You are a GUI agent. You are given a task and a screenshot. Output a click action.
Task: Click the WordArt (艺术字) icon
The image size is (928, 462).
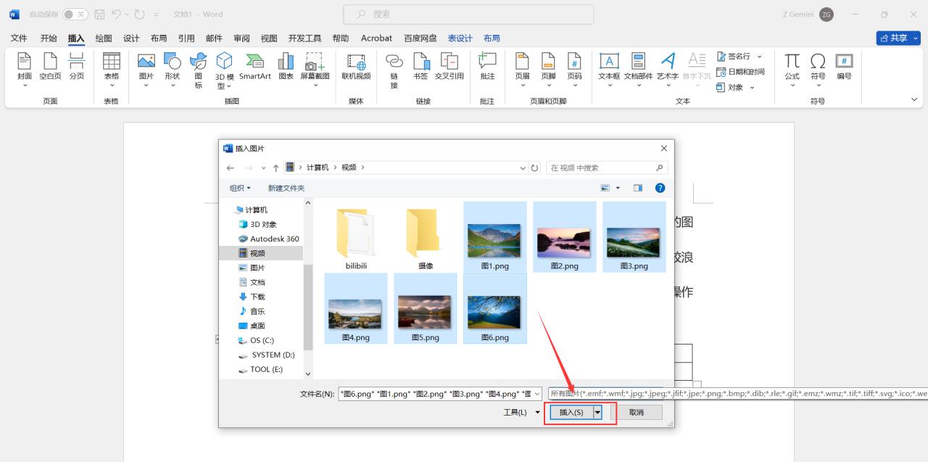click(x=668, y=66)
